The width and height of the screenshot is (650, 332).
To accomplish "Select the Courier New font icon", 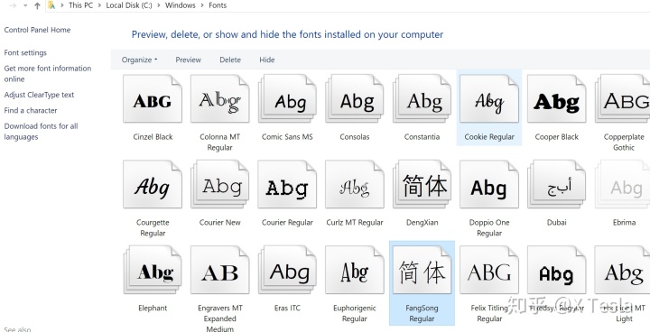I will [219, 184].
